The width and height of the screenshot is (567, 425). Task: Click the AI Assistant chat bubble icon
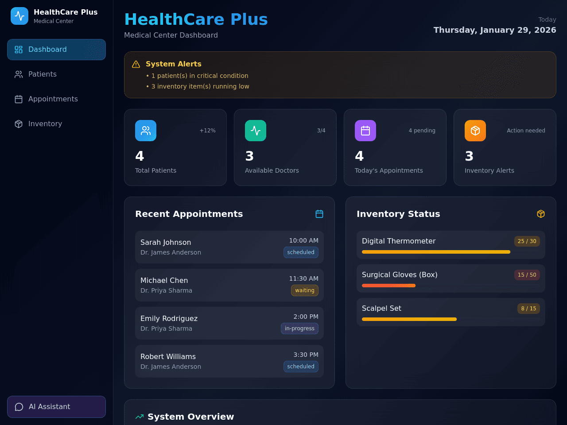(19, 407)
